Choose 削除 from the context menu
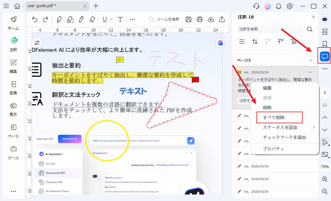331x201 pixels. 267,107
